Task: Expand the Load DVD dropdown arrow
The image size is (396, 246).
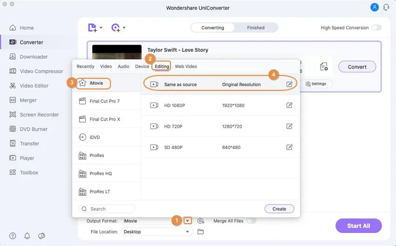Action: pyautogui.click(x=124, y=27)
